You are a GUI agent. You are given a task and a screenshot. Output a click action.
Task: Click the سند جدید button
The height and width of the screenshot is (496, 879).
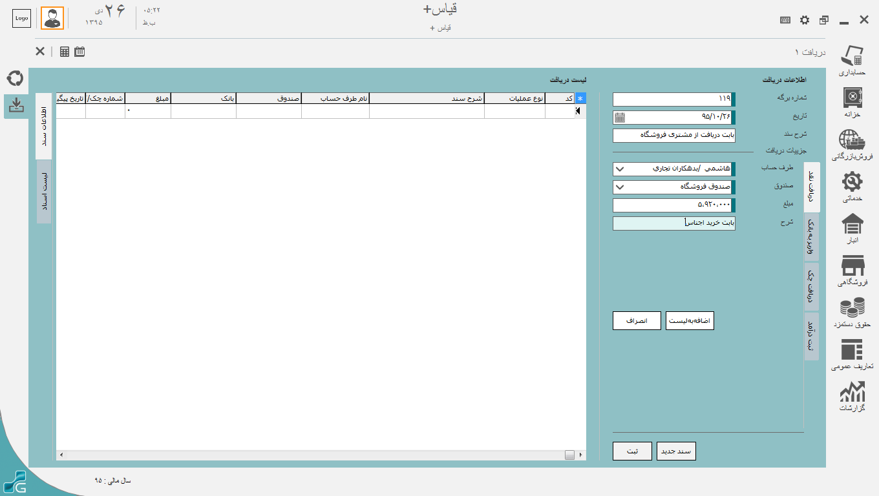coord(676,451)
